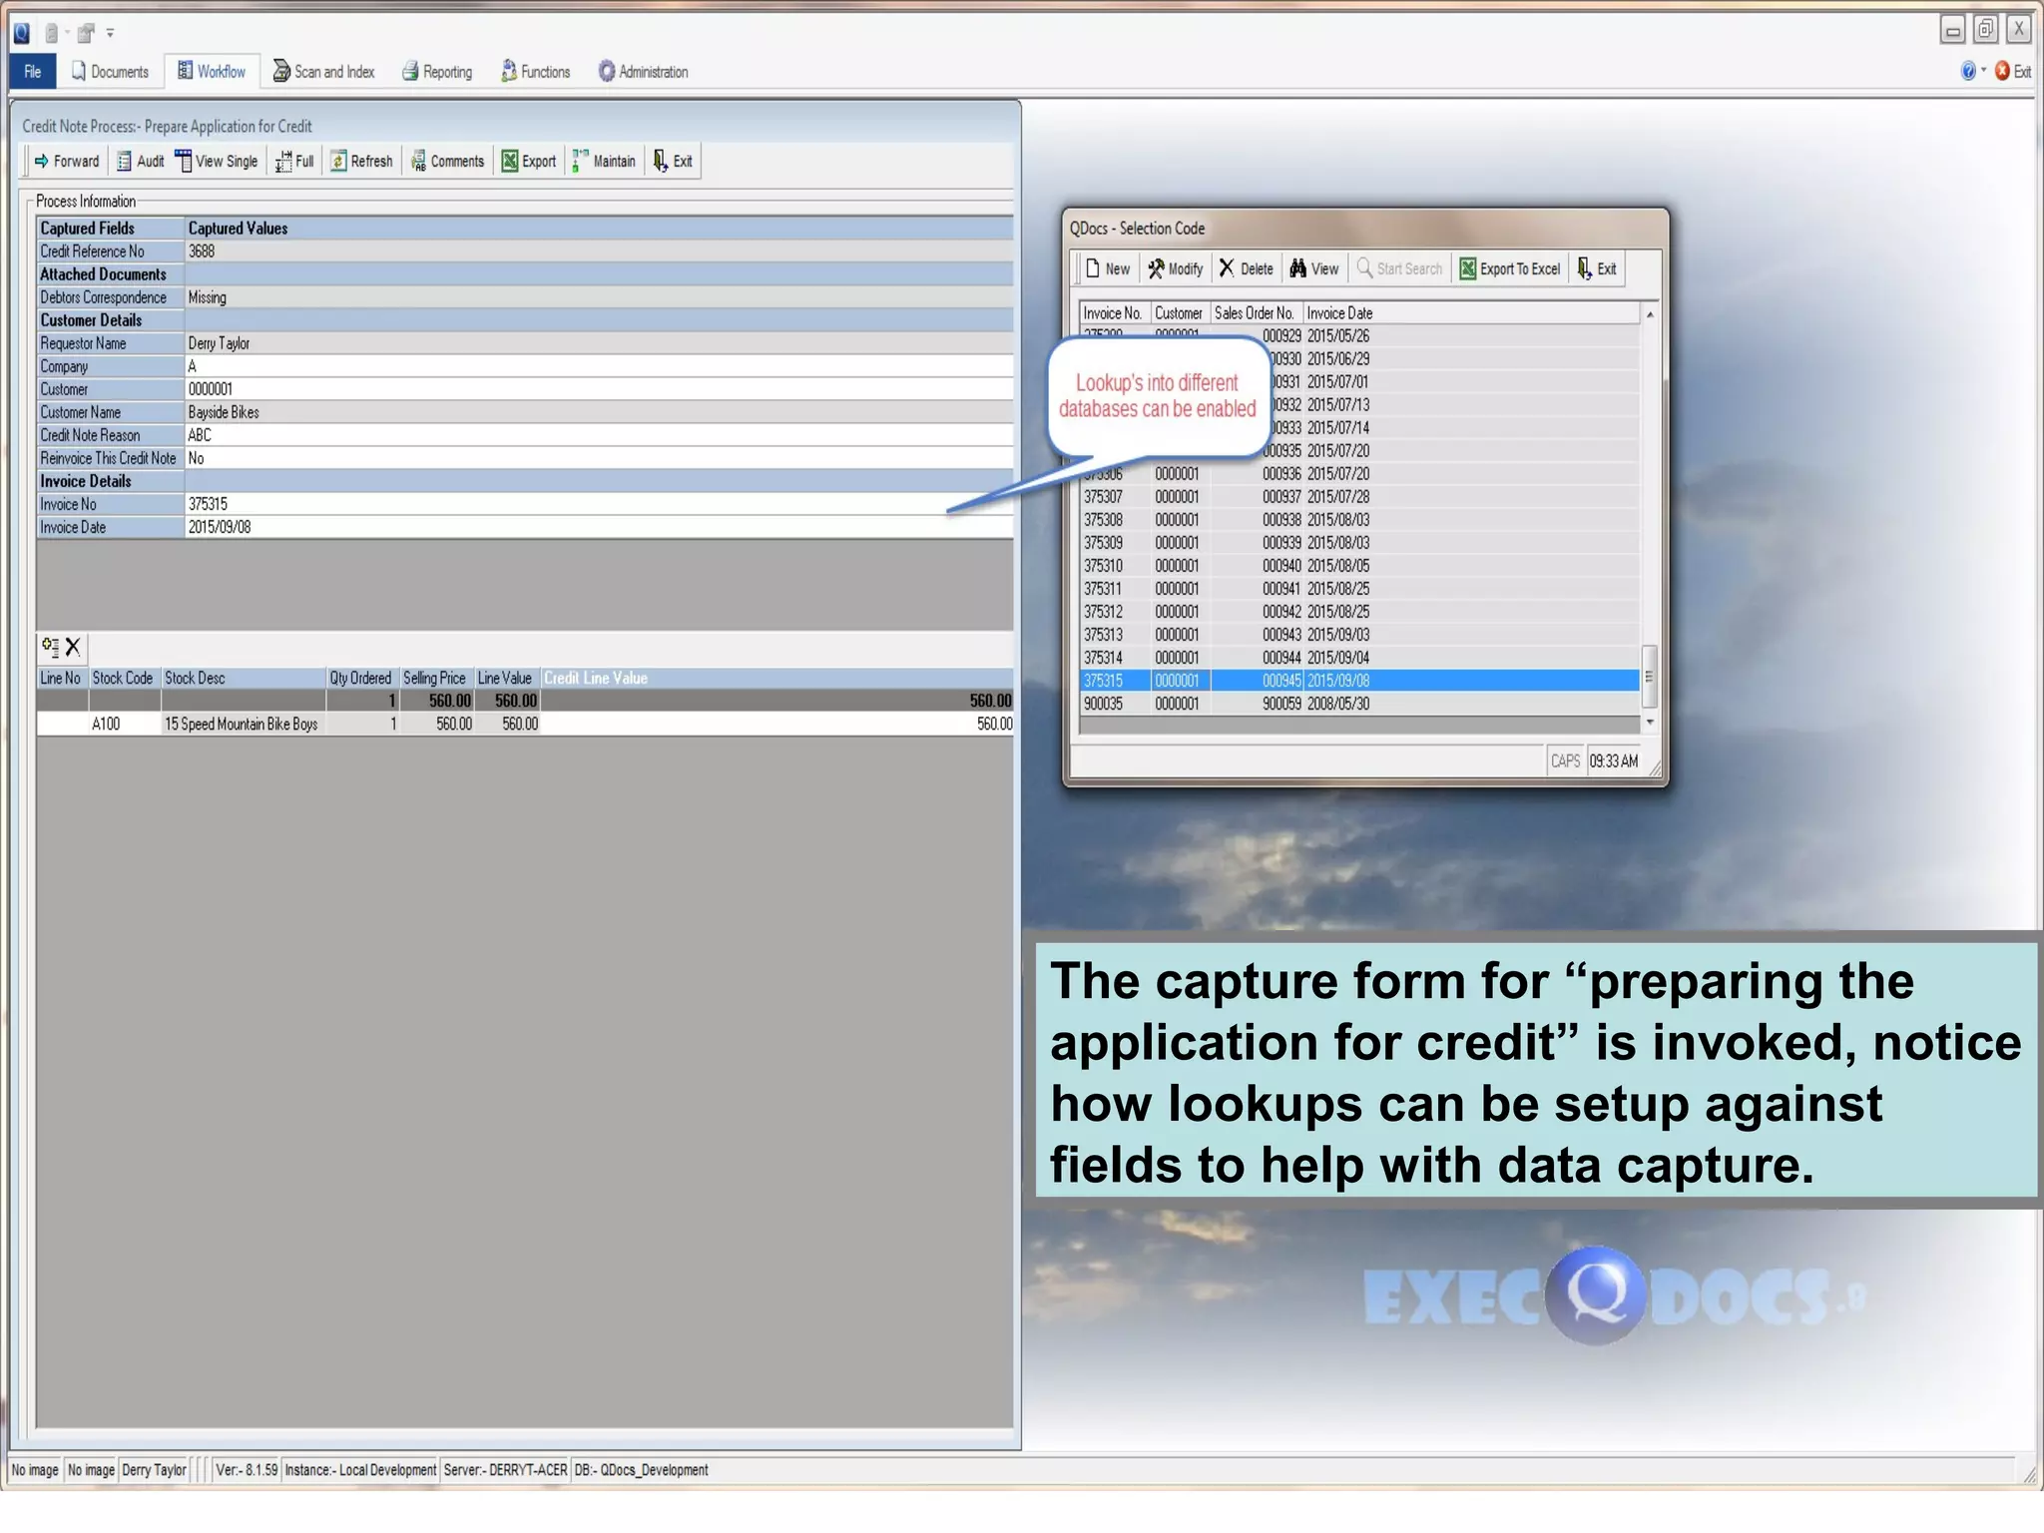Screen dimensions: 2044x1533
Task: Click the red Exit icon top right
Action: (2002, 71)
